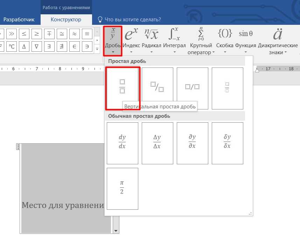The height and width of the screenshot is (244, 300).
Task: Open the Конструктор tab
Action: click(x=66, y=20)
